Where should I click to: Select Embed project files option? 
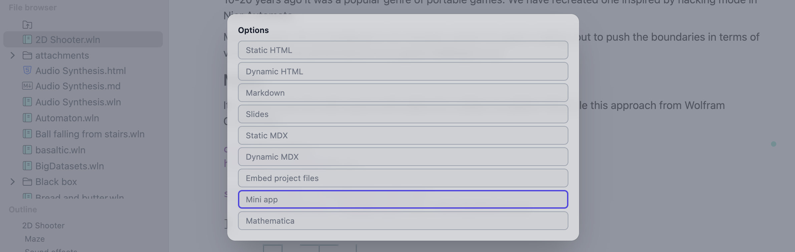[x=403, y=178]
